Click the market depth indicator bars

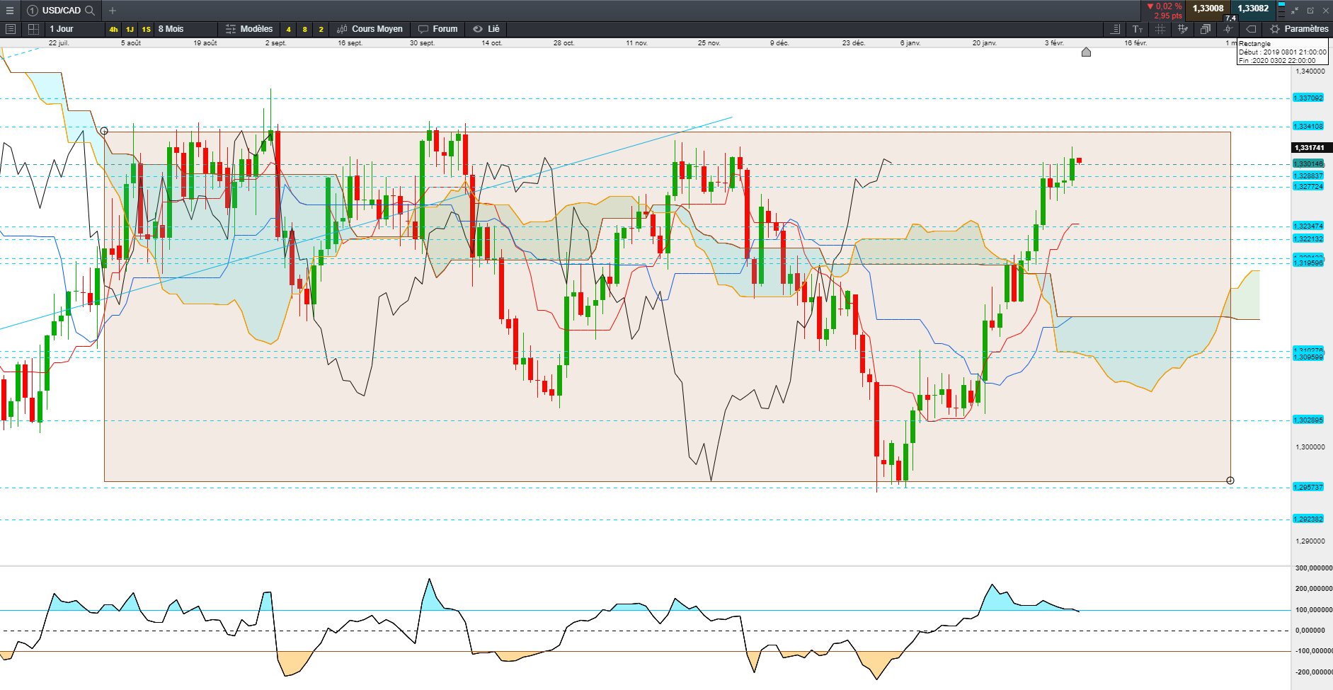pyautogui.click(x=1281, y=9)
